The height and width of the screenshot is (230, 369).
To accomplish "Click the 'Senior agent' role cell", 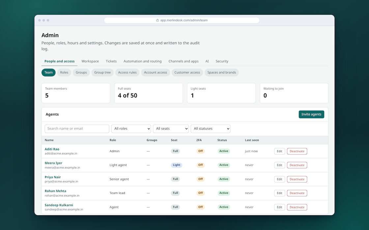I will pyautogui.click(x=119, y=179).
